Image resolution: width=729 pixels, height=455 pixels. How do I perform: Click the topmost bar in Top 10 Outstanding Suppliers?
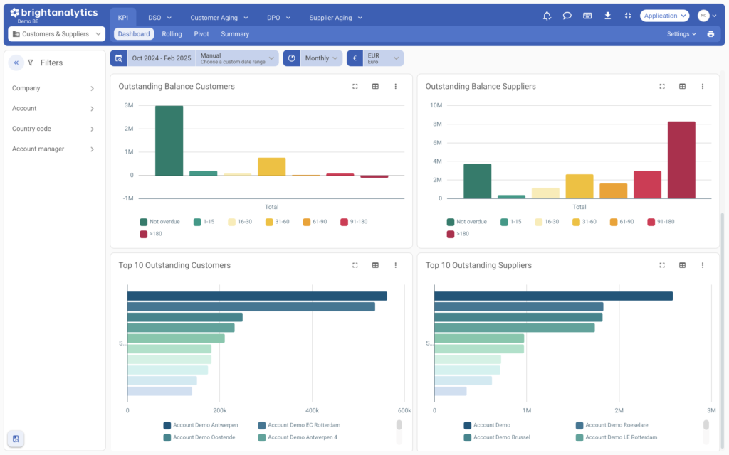tap(553, 296)
